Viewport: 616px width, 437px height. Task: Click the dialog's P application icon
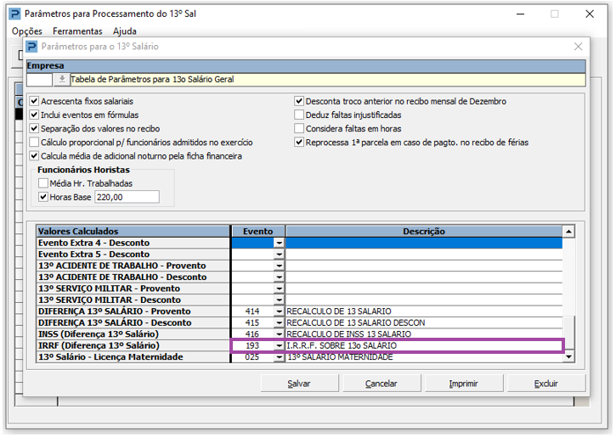[x=32, y=47]
